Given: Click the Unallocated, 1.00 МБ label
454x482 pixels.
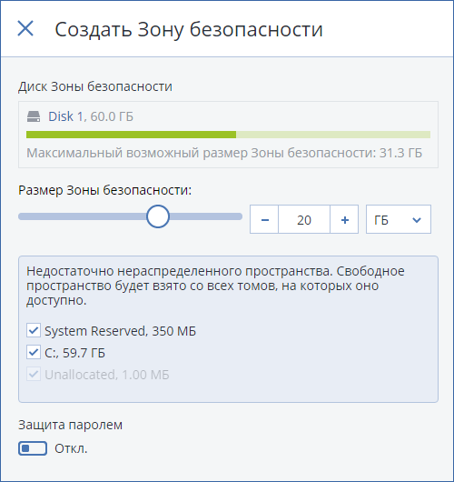Looking at the screenshot, I should pyautogui.click(x=107, y=375).
